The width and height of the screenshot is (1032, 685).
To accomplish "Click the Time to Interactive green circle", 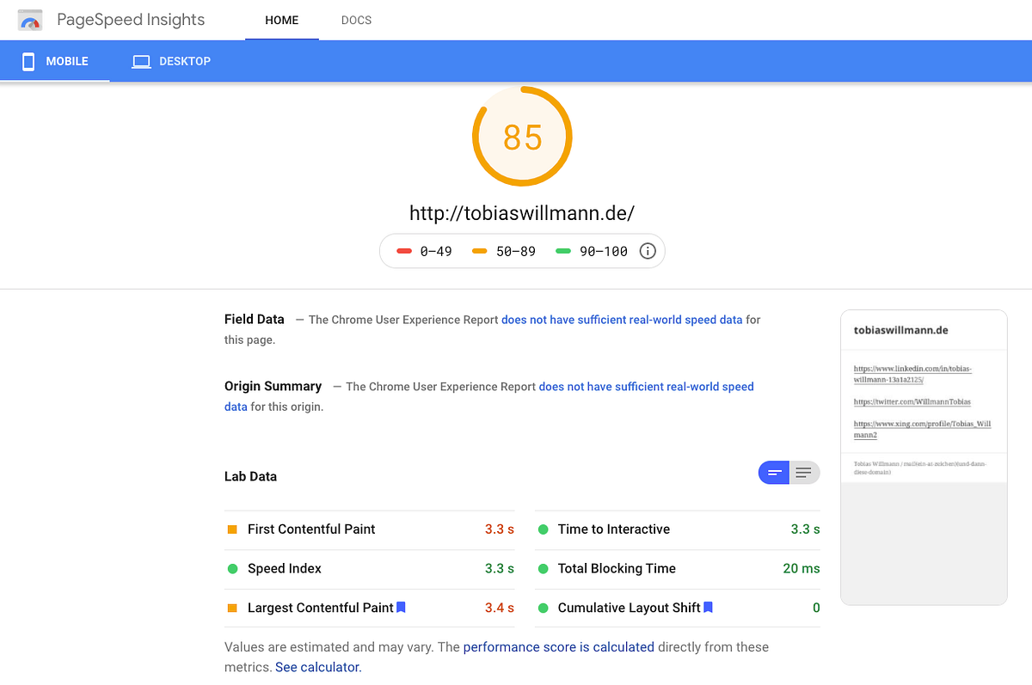I will click(543, 529).
